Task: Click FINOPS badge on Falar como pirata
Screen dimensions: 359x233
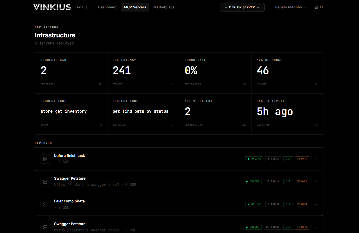Action: pyautogui.click(x=302, y=204)
